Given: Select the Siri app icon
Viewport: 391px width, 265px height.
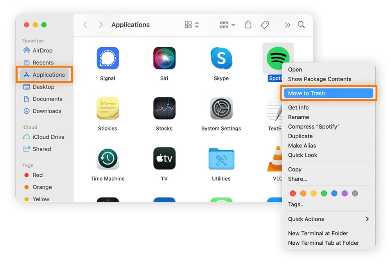Looking at the screenshot, I should click(x=164, y=58).
